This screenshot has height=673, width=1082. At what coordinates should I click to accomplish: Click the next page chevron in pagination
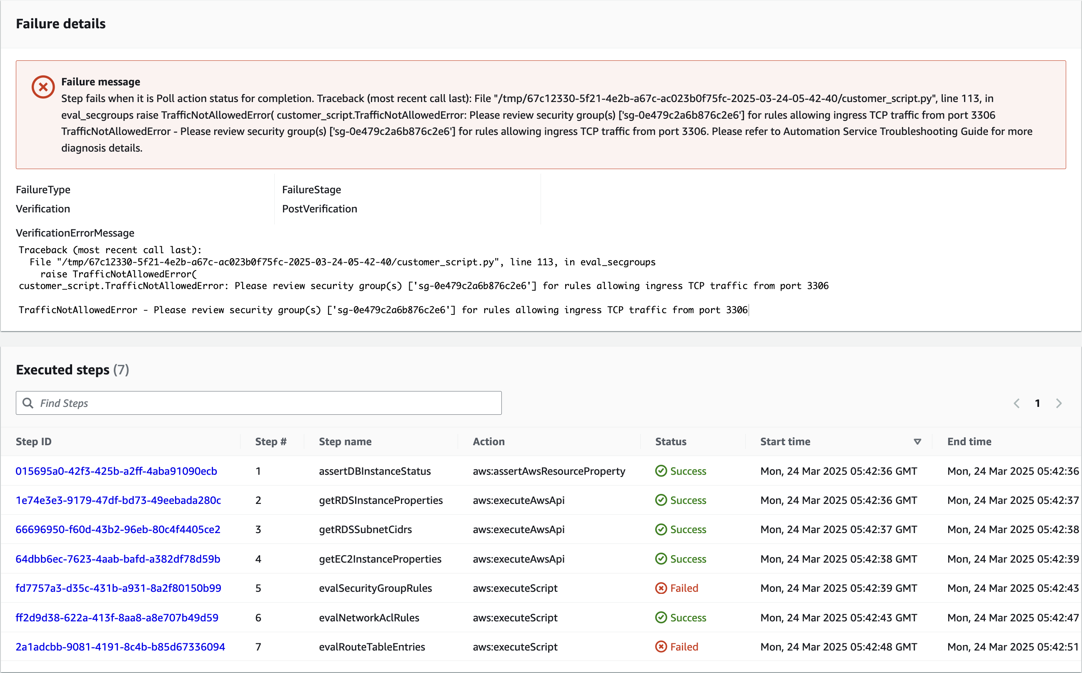(x=1059, y=403)
